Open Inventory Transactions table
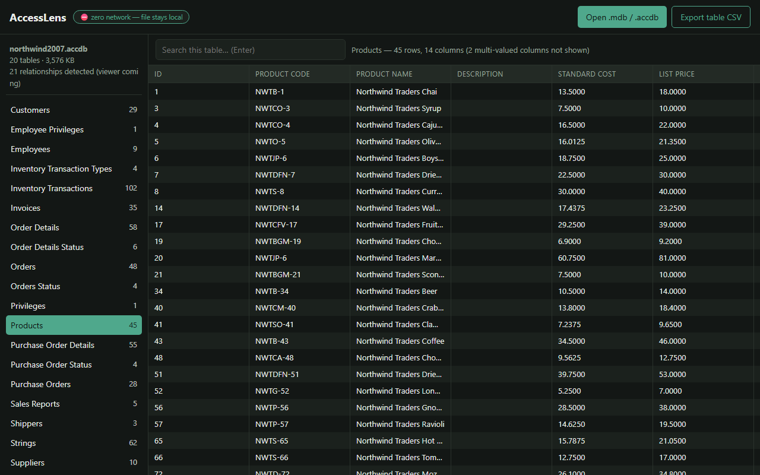Image resolution: width=760 pixels, height=475 pixels. (x=74, y=188)
